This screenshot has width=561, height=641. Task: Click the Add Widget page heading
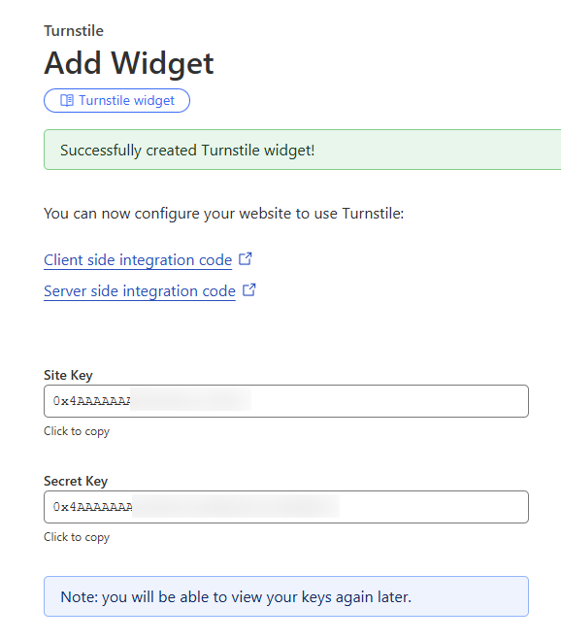coord(129,63)
